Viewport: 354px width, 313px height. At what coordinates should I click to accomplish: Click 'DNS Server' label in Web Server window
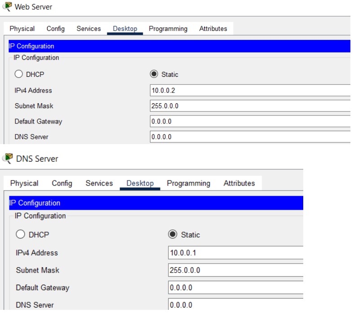click(31, 137)
